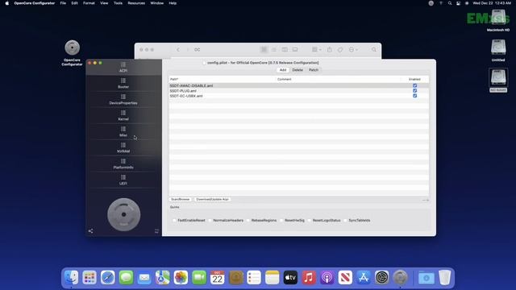Switch to the Patch tab
The height and width of the screenshot is (290, 516).
314,70
